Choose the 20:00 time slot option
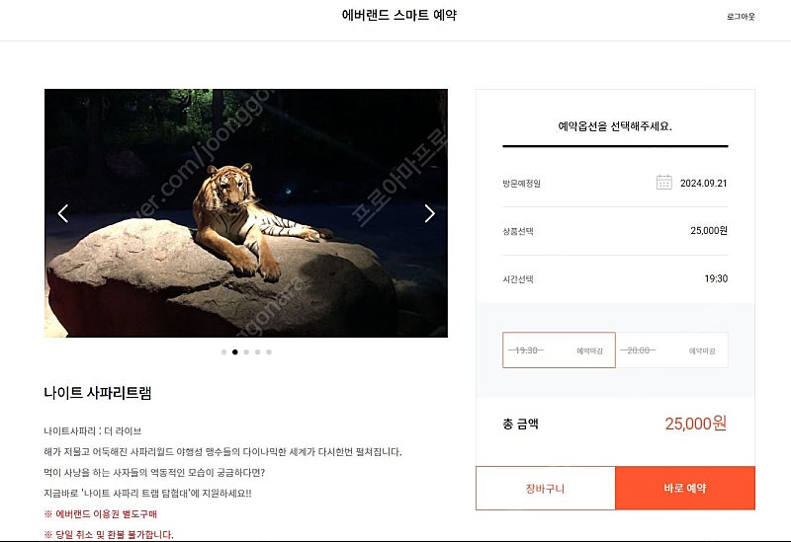This screenshot has height=542, width=791. point(672,350)
